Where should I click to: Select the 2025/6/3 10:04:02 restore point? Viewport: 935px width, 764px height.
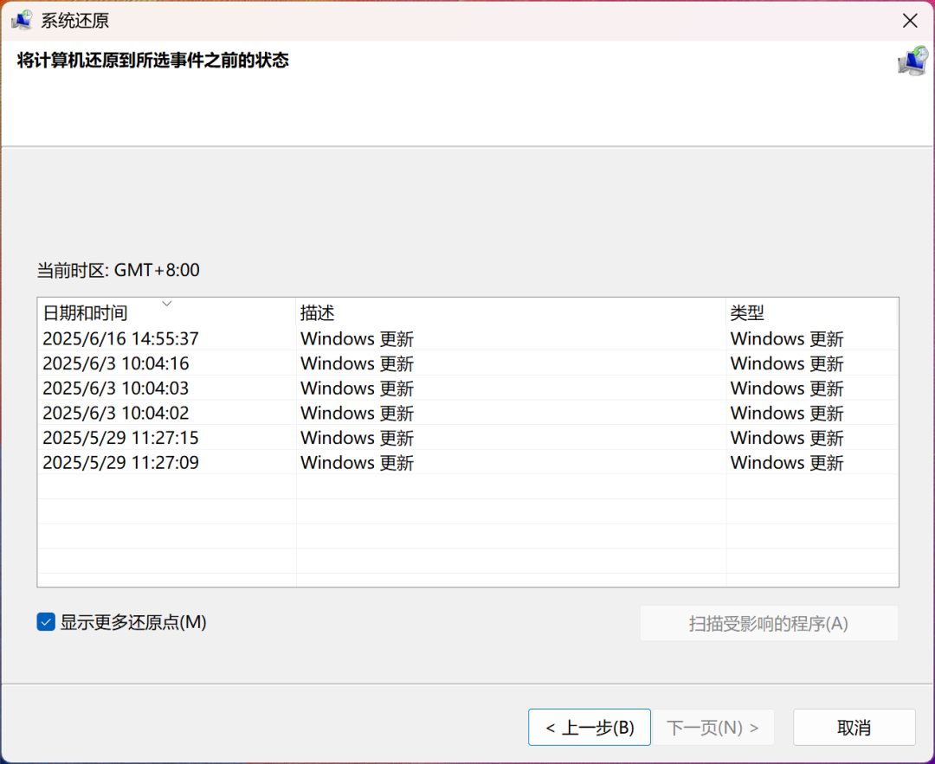coord(116,413)
